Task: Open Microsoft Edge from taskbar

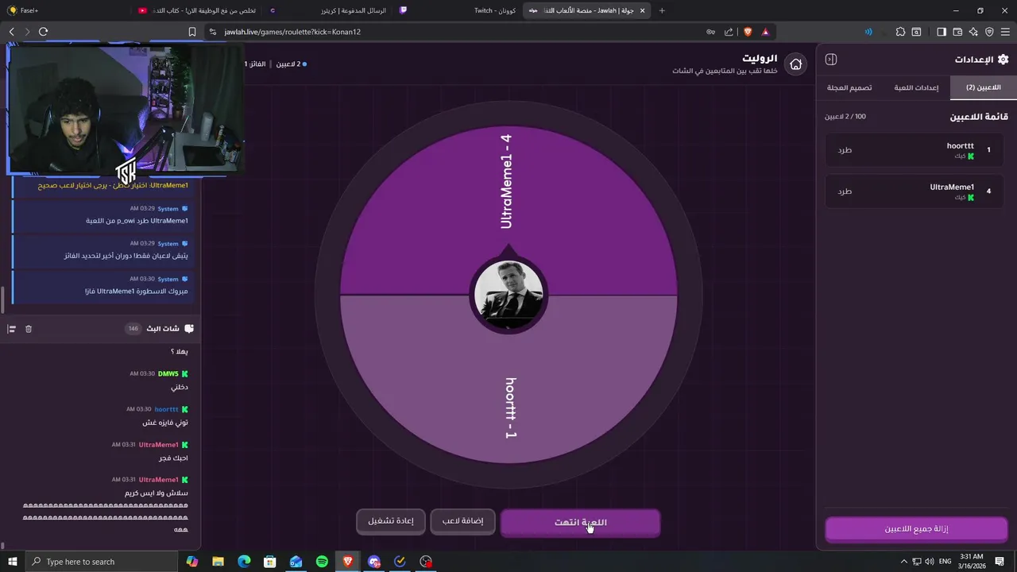Action: click(244, 562)
